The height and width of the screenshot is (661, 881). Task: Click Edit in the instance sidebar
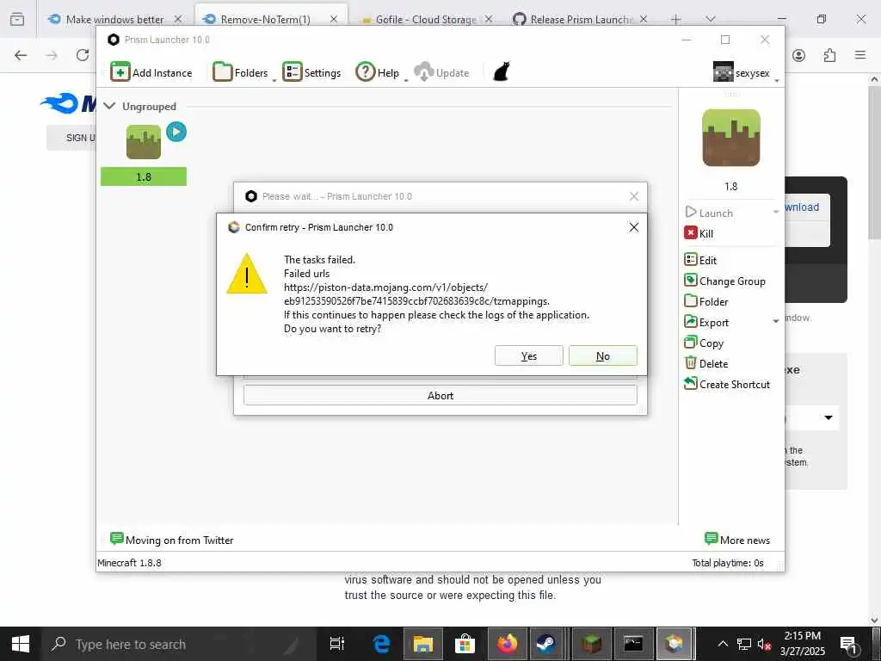click(700, 260)
